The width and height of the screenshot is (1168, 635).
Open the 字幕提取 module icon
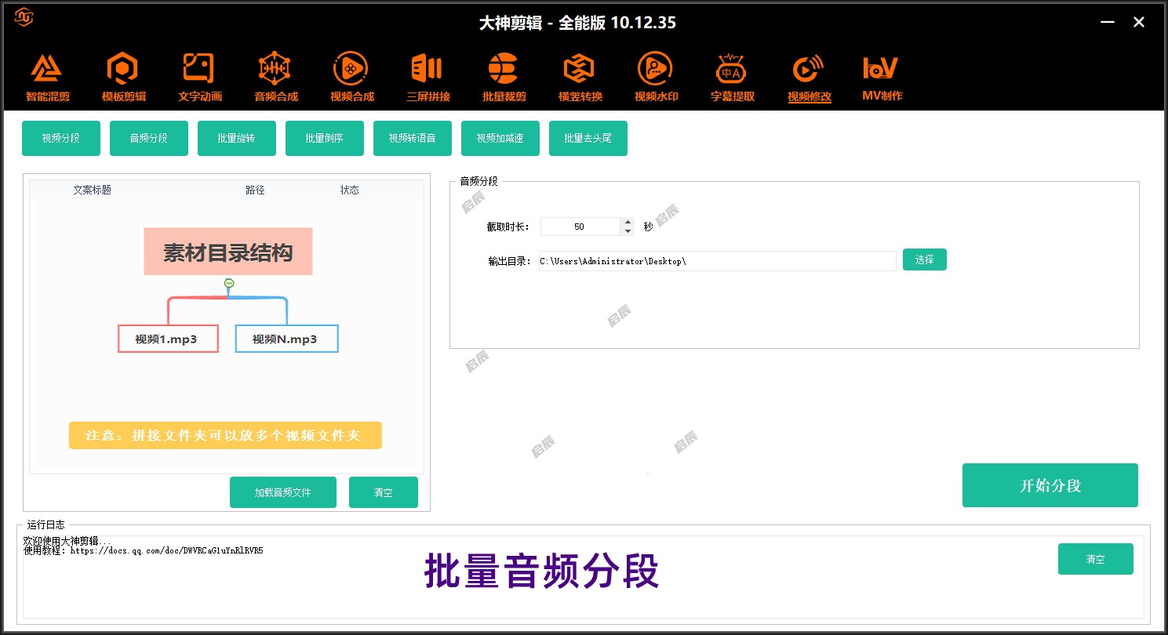pos(732,78)
